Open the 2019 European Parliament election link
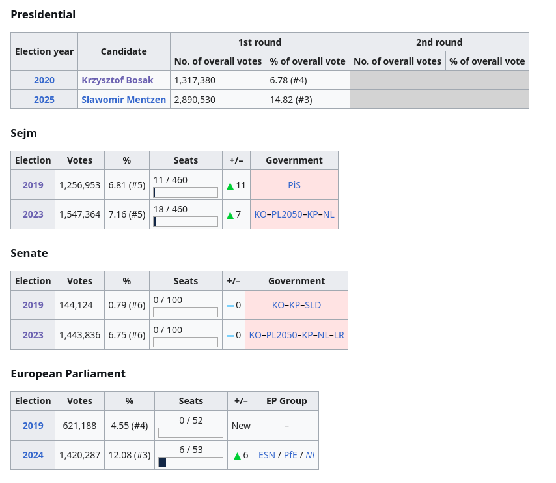The height and width of the screenshot is (483, 556). point(33,426)
